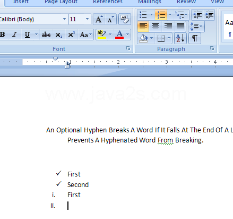This screenshot has height=219, width=233.
Task: Open the Line Spacing menu
Action: tap(196, 27)
